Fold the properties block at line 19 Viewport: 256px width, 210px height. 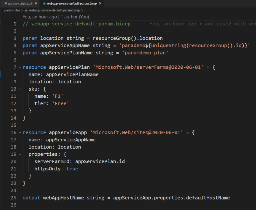pyautogui.click(x=20, y=154)
